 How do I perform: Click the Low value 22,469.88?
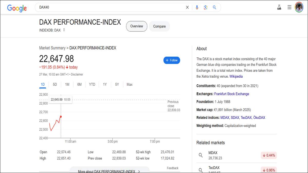(x=119, y=152)
